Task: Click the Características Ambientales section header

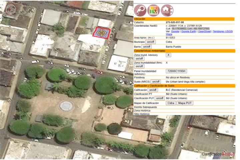Action: point(184,51)
